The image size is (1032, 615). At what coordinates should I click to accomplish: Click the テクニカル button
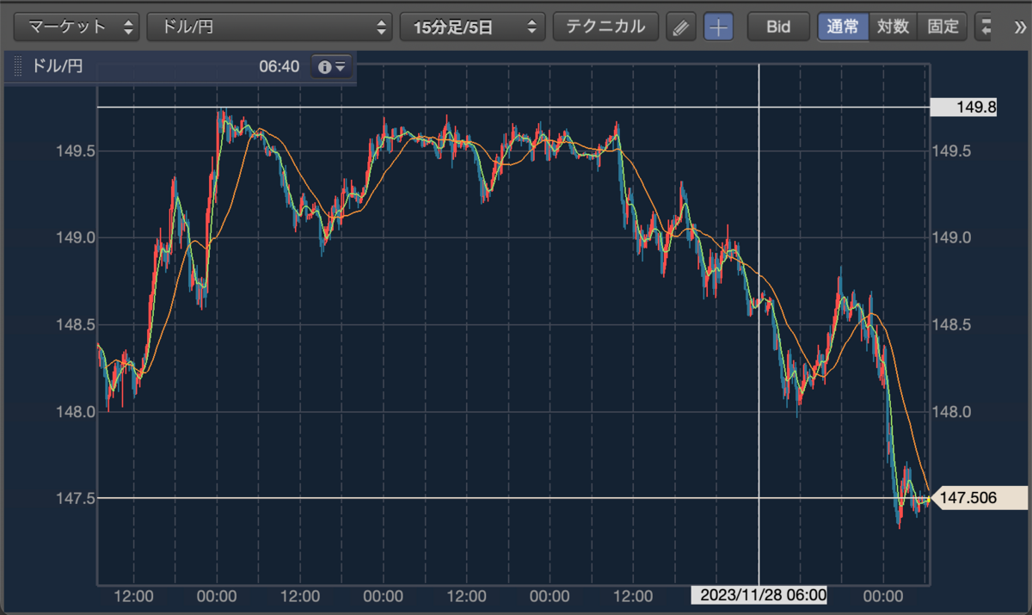605,27
